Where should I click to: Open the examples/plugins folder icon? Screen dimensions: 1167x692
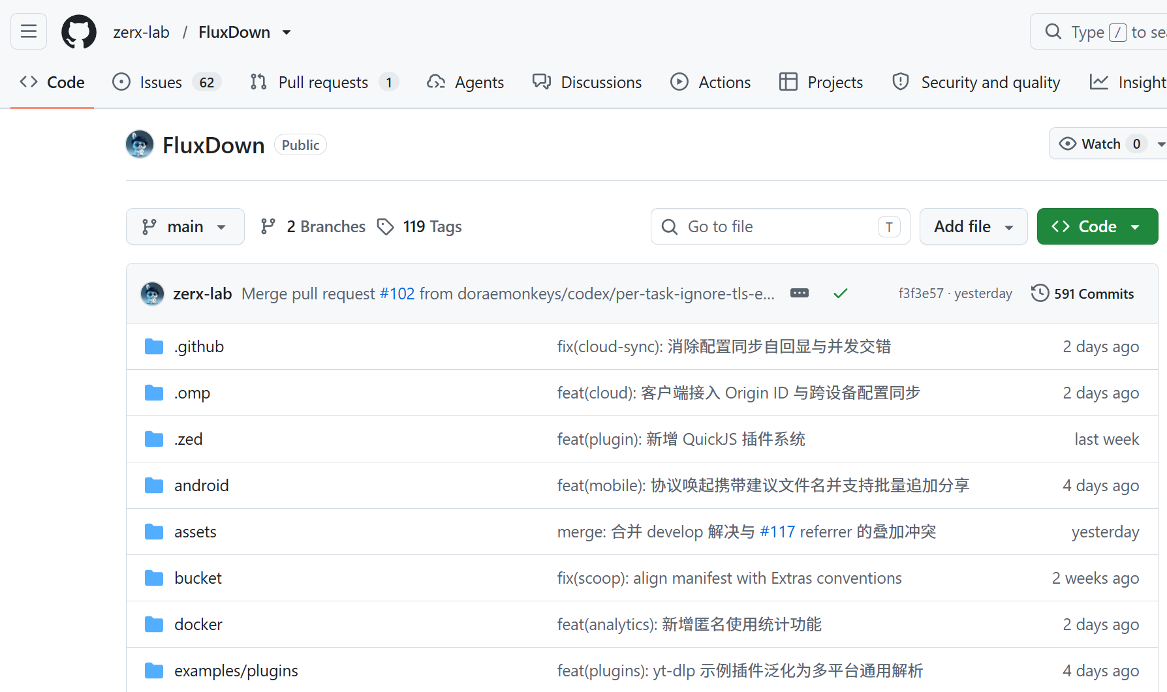[154, 670]
